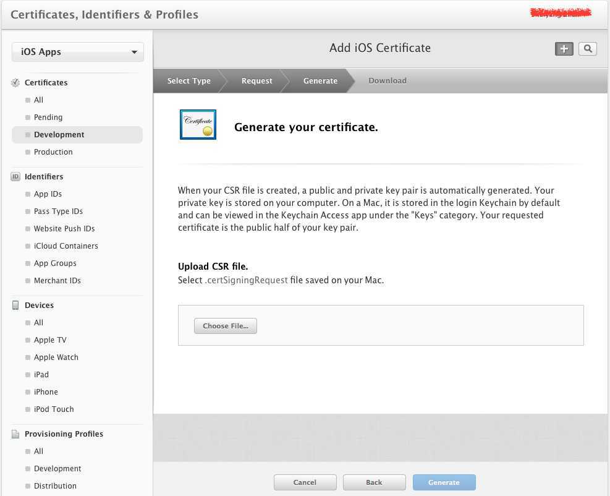The height and width of the screenshot is (496, 610).
Task: Click the plus add certificate icon
Action: [564, 49]
